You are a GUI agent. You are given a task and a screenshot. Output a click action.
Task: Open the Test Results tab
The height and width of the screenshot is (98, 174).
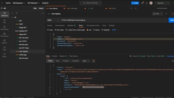tap(73, 56)
